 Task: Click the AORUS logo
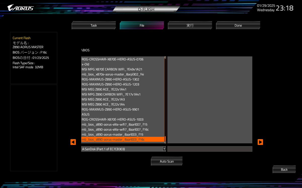[x=20, y=8]
